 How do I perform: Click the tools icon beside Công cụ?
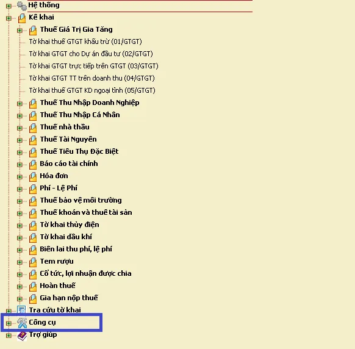(x=22, y=323)
